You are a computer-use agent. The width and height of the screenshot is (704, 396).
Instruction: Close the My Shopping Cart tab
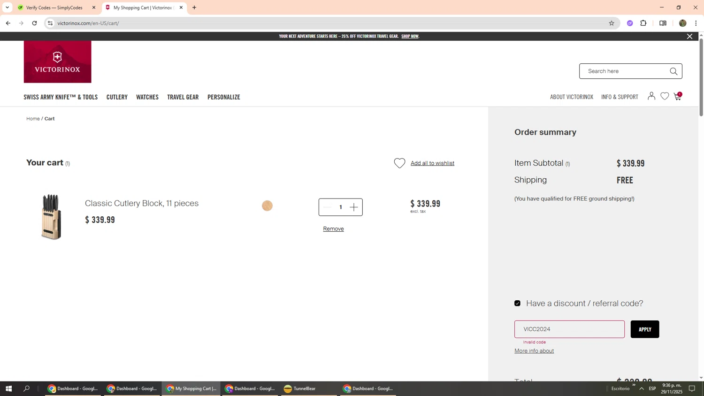point(181,8)
